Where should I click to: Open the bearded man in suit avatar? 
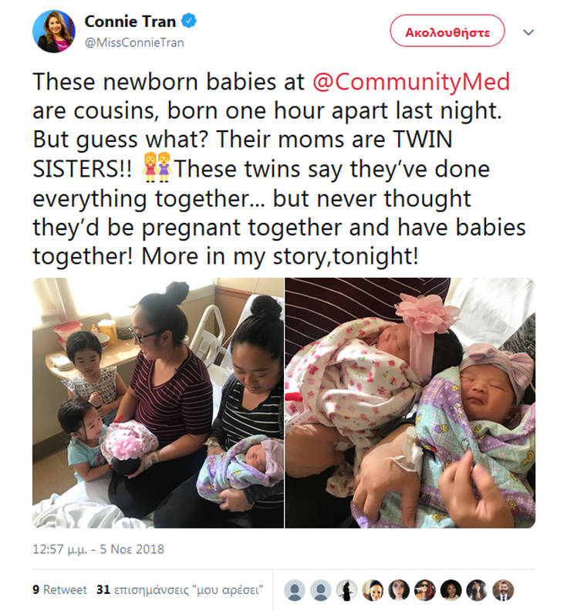tap(503, 590)
